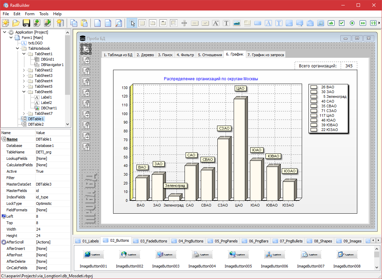Image resolution: width=382 pixels, height=279 pixels.
Task: Select the pointer cursor tool
Action: (x=132, y=23)
